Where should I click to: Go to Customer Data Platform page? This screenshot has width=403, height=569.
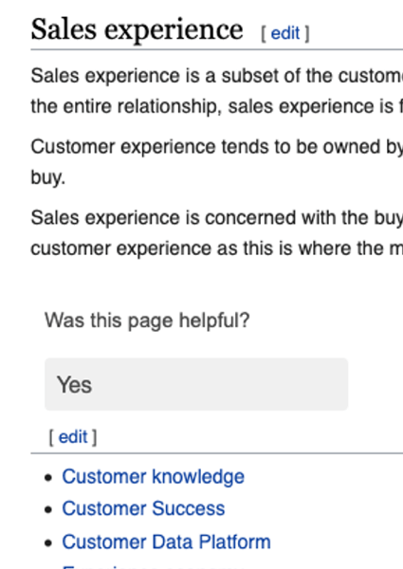[166, 541]
